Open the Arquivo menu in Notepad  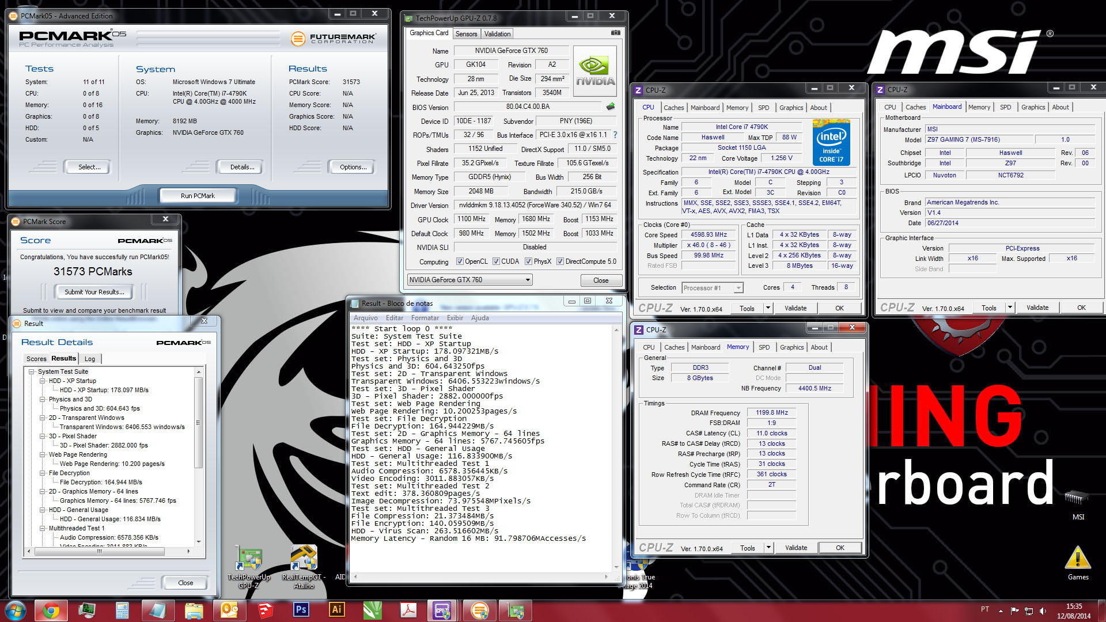click(366, 318)
